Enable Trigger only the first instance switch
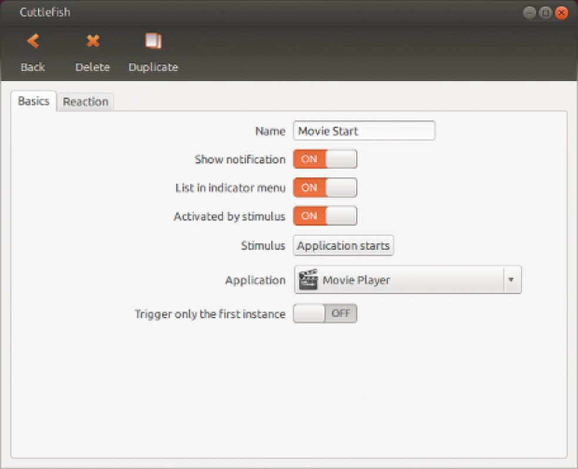The image size is (578, 469). click(x=325, y=313)
